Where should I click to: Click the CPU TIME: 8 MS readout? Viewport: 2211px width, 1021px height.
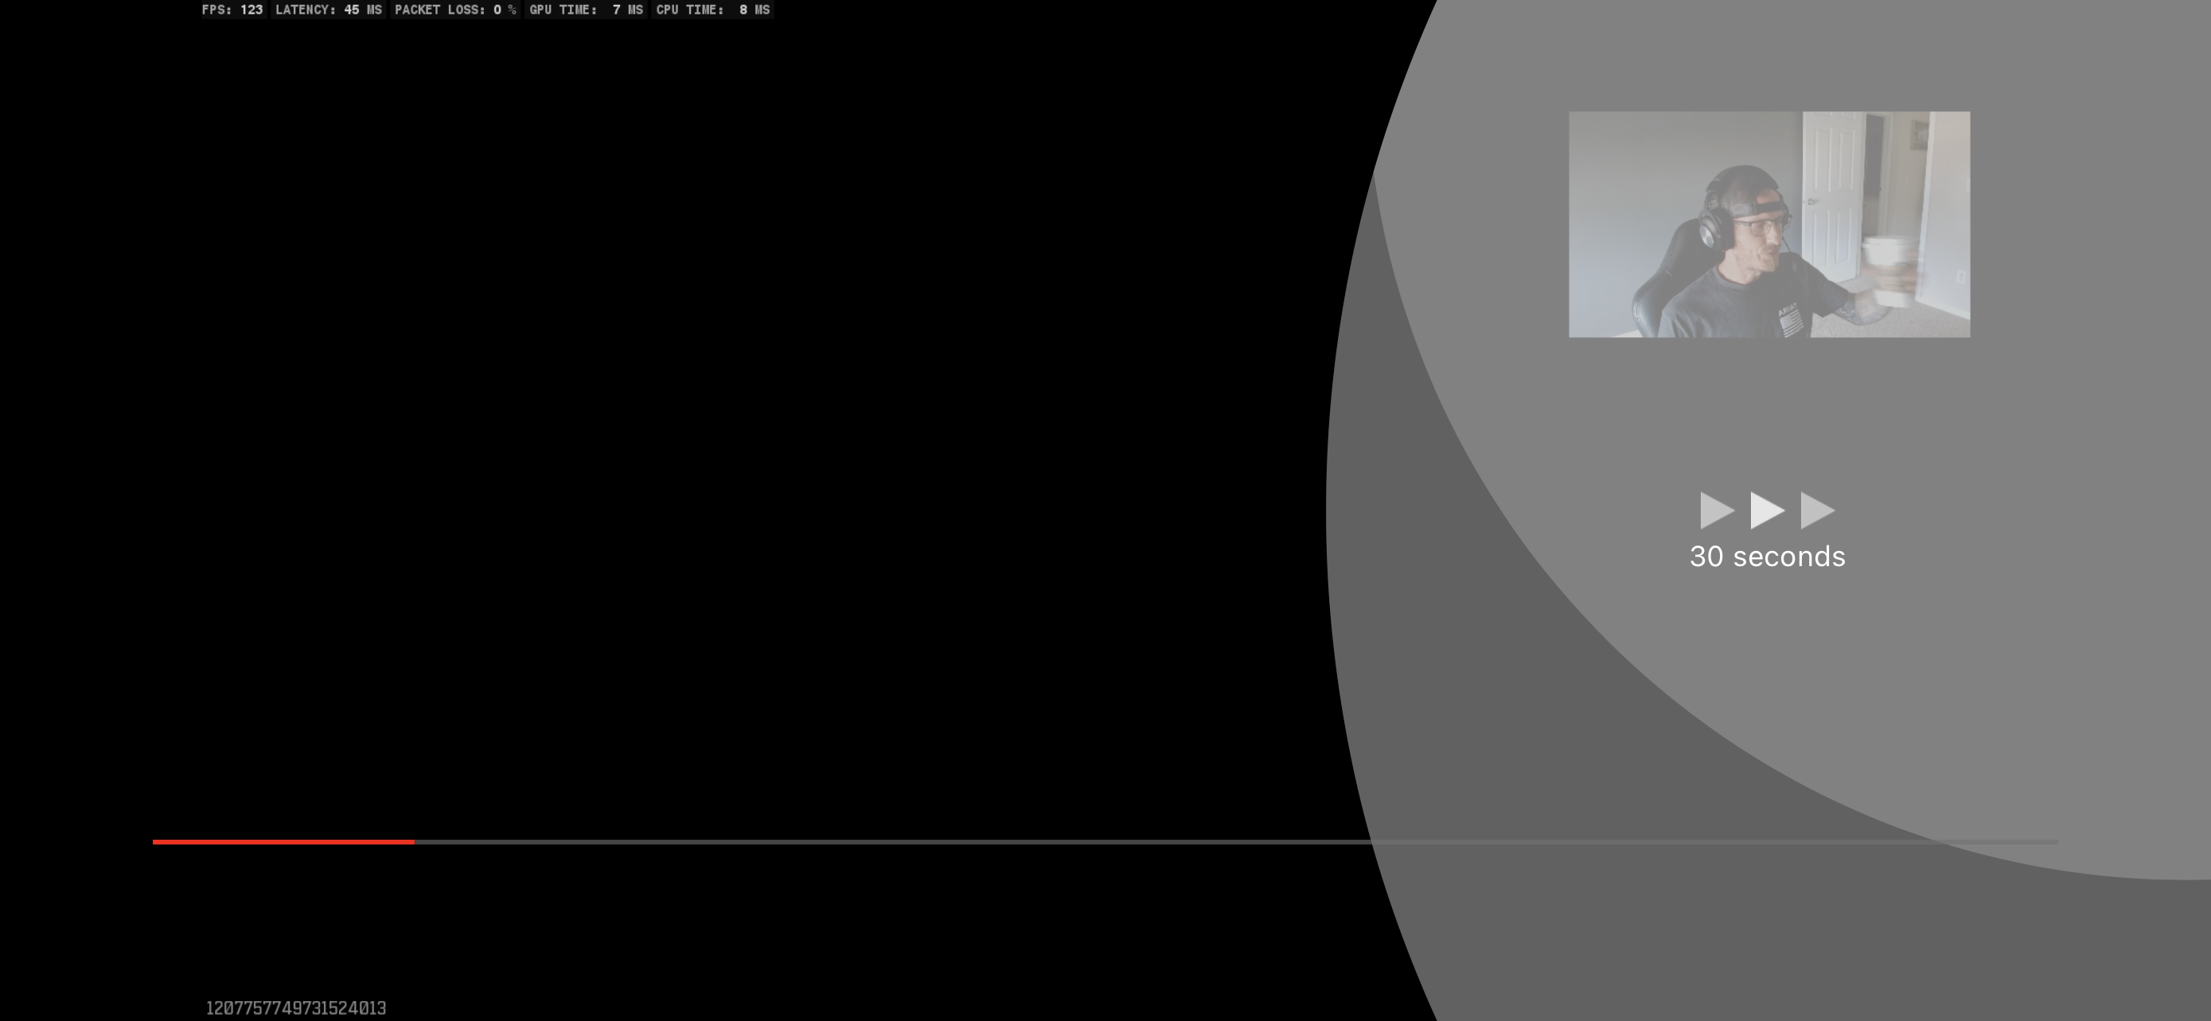712,10
